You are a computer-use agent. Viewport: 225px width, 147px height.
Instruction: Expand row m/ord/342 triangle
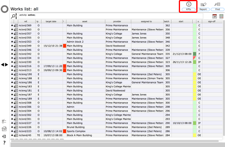(12, 54)
